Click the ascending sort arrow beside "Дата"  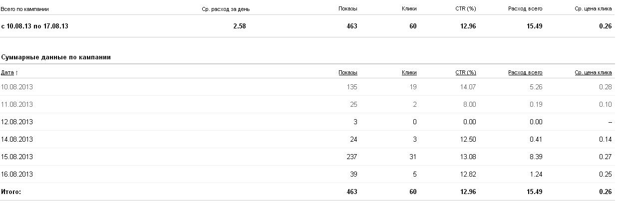pyautogui.click(x=17, y=73)
